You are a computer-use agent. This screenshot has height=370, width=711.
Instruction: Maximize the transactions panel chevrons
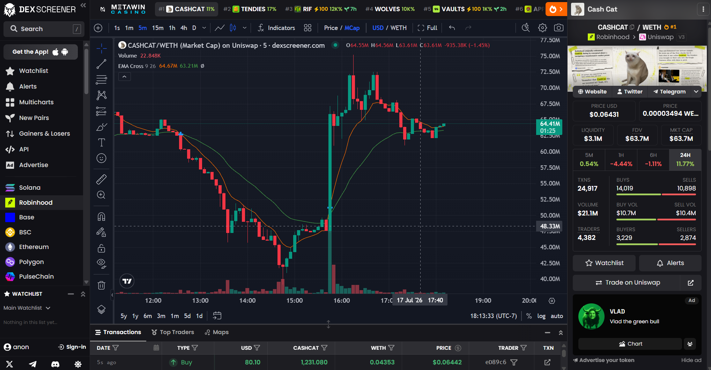pyautogui.click(x=561, y=333)
